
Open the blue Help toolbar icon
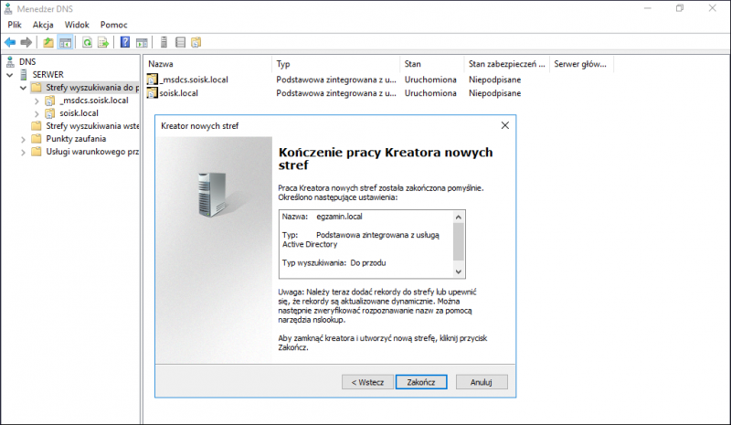(x=125, y=42)
